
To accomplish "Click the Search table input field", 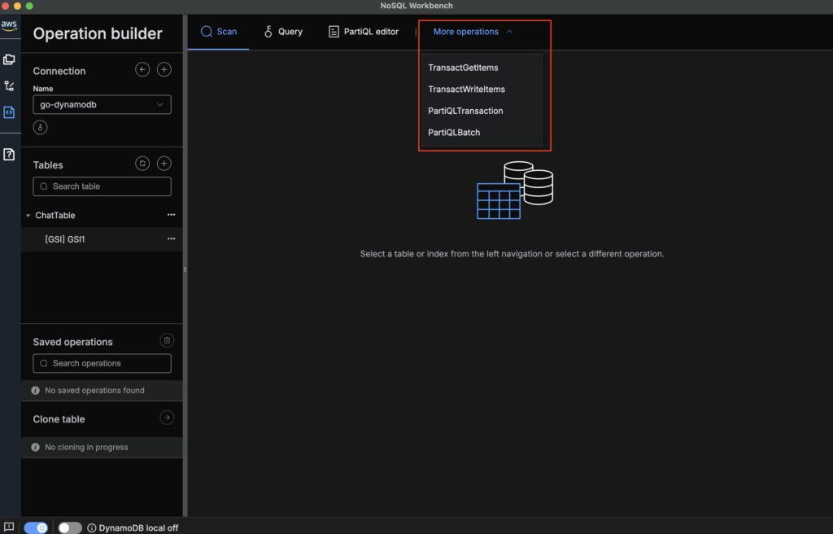I will pyautogui.click(x=102, y=186).
